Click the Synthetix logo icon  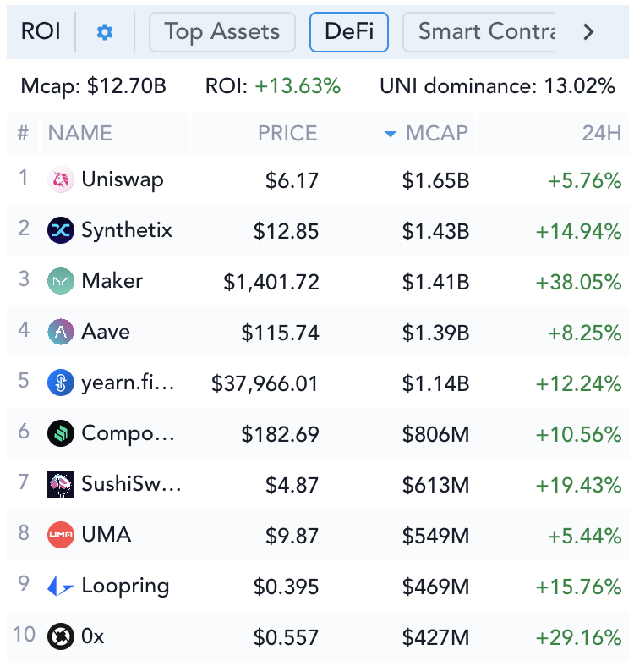click(60, 230)
